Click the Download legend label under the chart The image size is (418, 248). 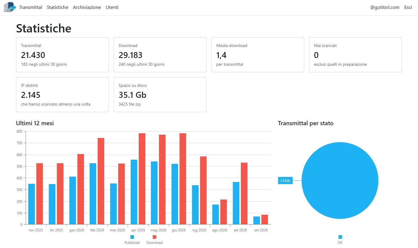coord(155,243)
